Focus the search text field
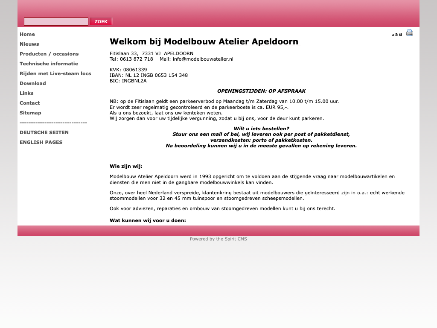The height and width of the screenshot is (328, 437). (x=56, y=21)
